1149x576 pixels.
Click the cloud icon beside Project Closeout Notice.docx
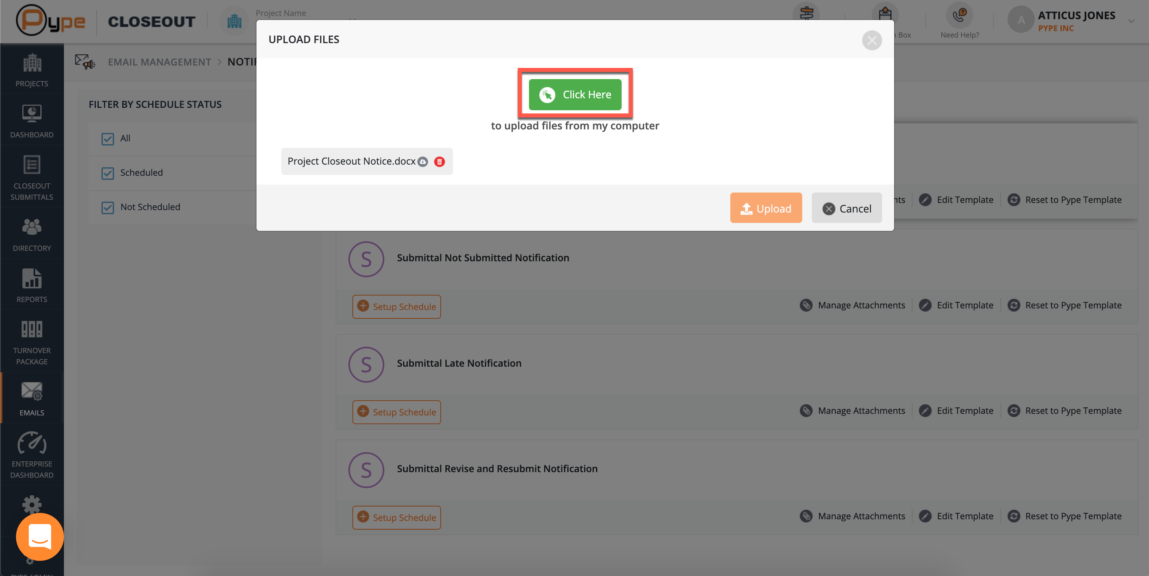[x=423, y=161]
